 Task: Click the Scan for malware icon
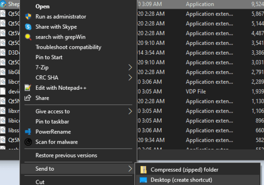(28, 142)
